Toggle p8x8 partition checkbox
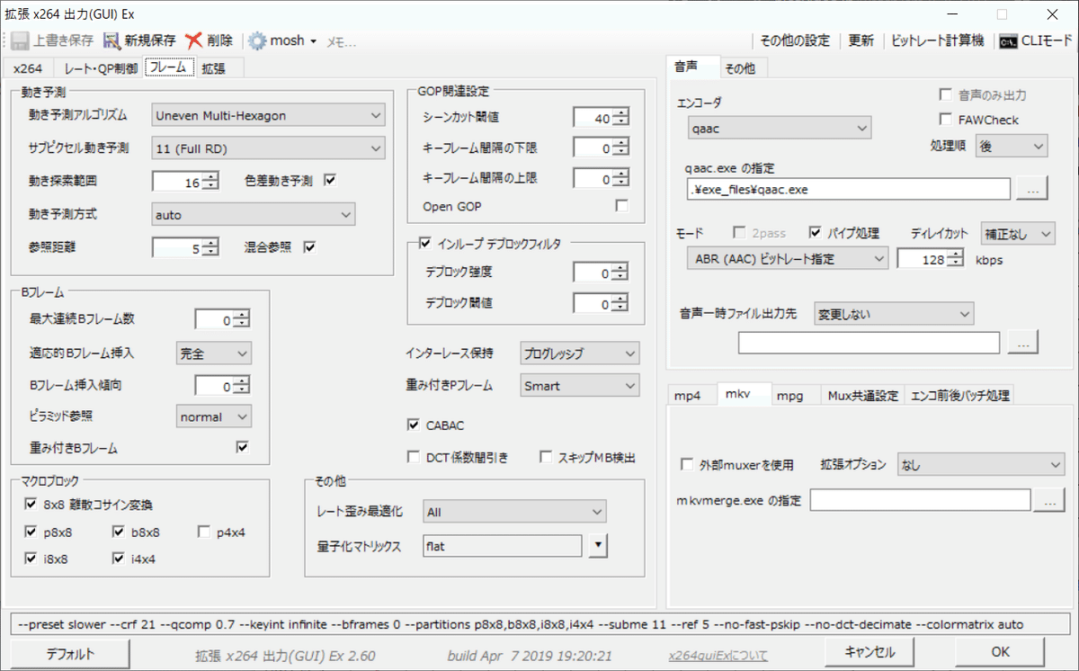Image resolution: width=1079 pixels, height=671 pixels. 31,532
